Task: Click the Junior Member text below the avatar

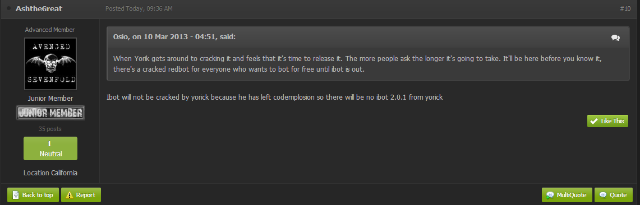Action: coord(50,98)
